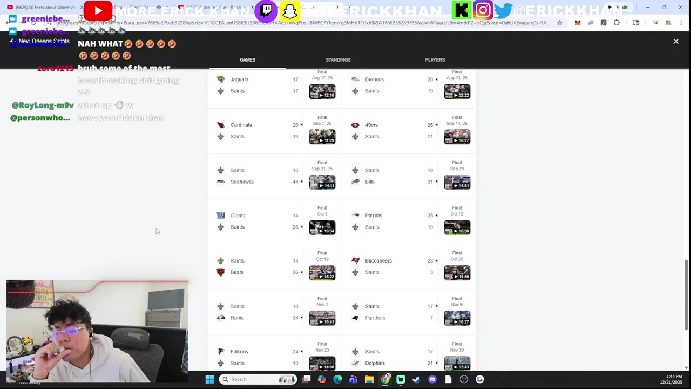Click the Patriots team name
691x389 pixels.
point(374,216)
